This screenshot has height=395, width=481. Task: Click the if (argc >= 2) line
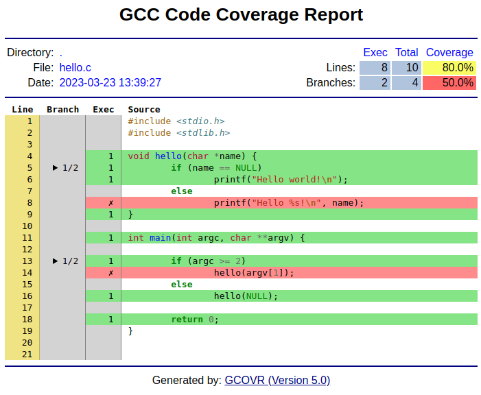pyautogui.click(x=299, y=261)
